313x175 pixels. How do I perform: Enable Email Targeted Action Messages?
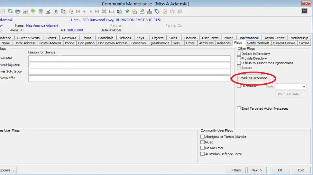point(239,108)
